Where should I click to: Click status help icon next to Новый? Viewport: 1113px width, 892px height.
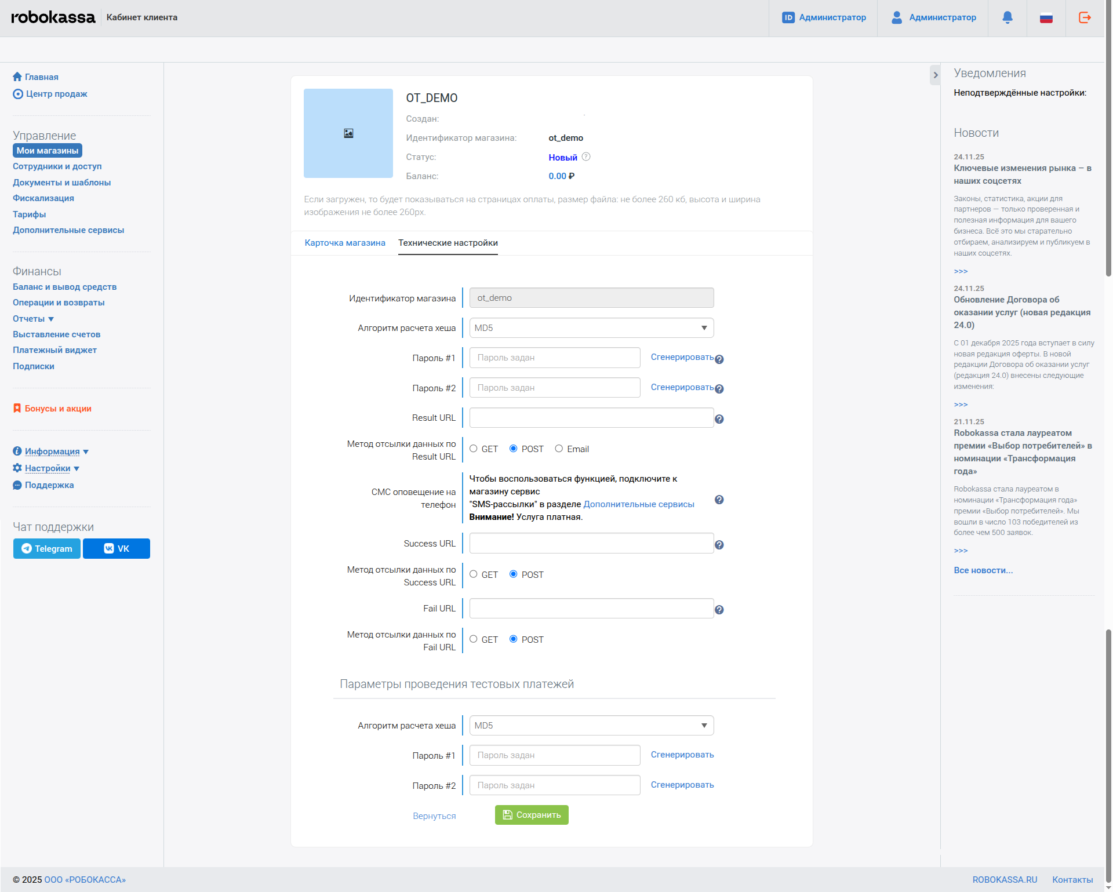(586, 156)
